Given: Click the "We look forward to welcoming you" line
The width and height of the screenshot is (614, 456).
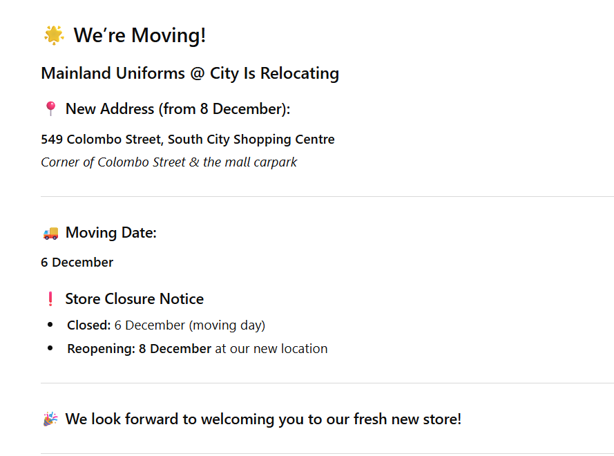Looking at the screenshot, I should [262, 419].
